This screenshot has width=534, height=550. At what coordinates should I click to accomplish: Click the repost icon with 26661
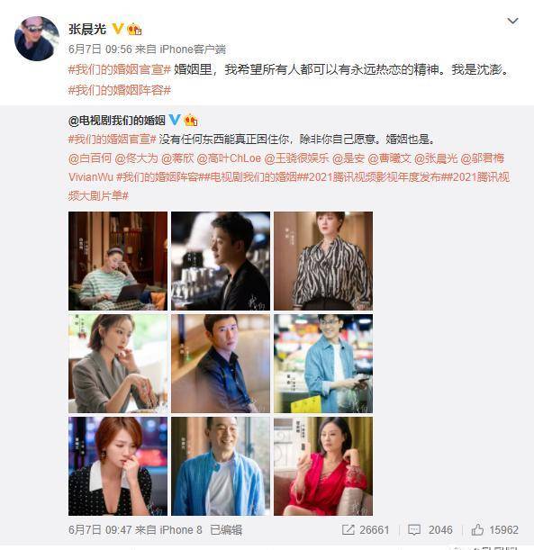(348, 529)
